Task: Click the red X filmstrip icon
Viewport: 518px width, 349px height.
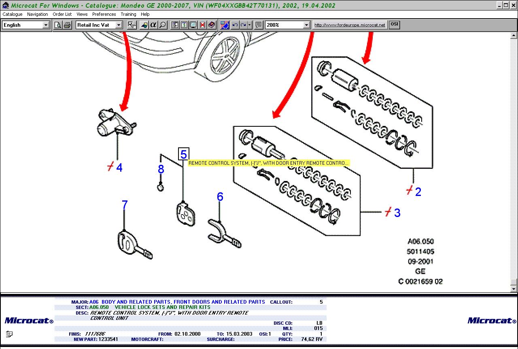Action: (x=202, y=25)
